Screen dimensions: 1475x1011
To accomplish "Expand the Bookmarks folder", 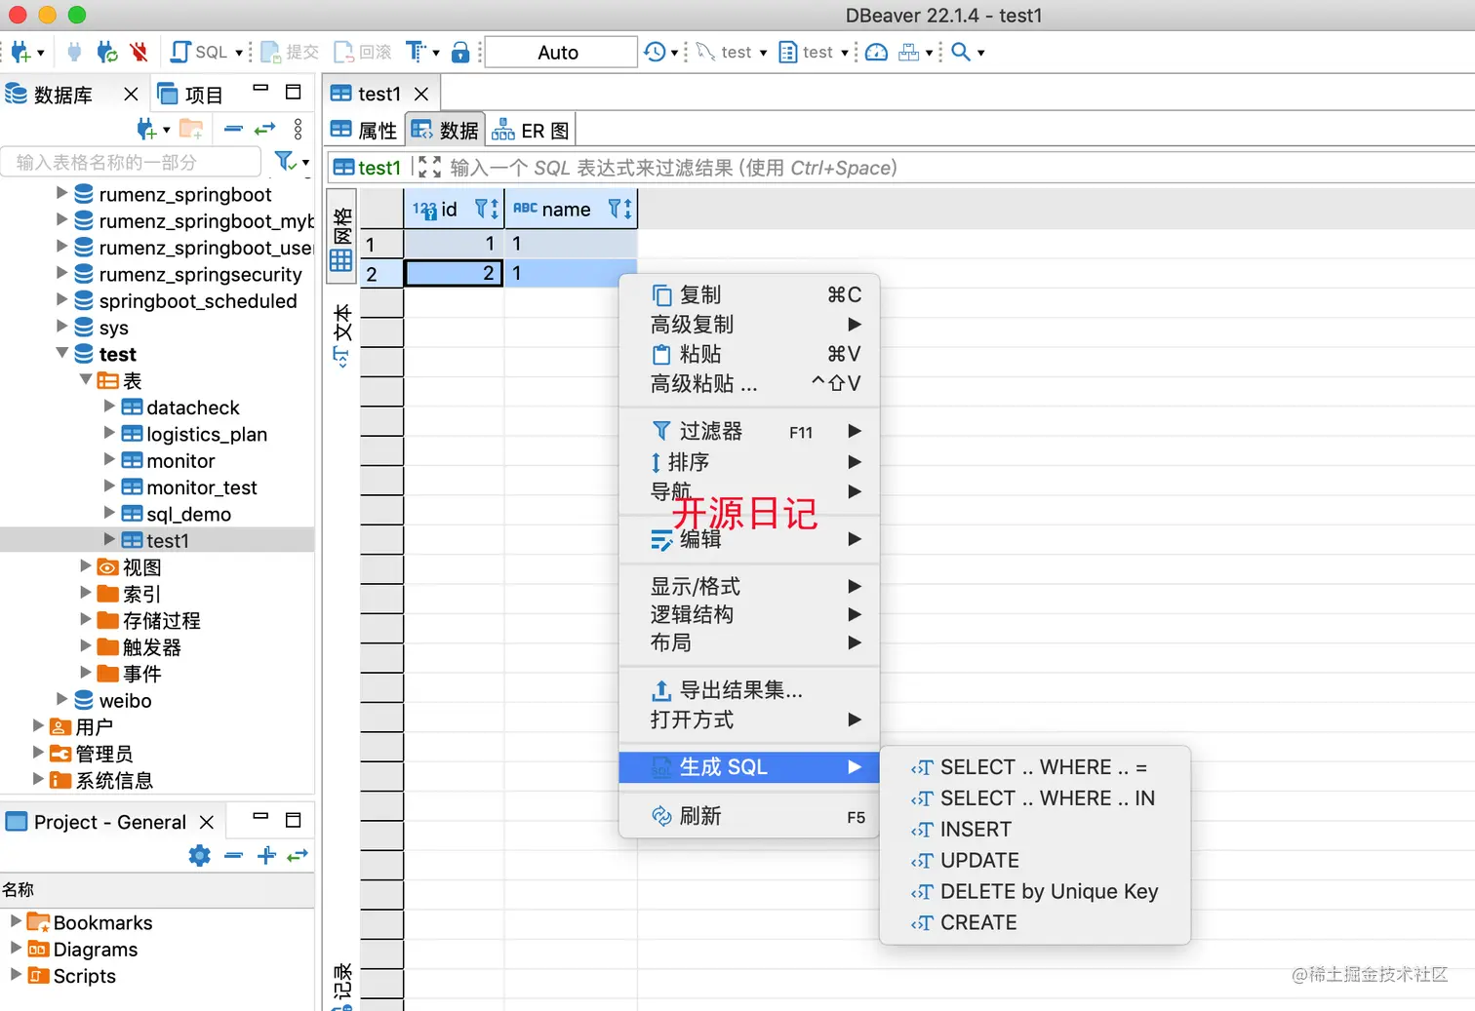I will [x=16, y=920].
